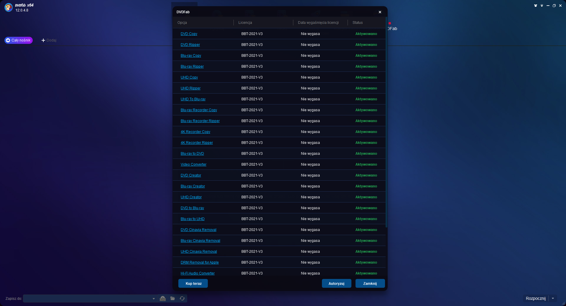Click BBT-2021-V3 license in DVD Copy row
566x306 pixels.
[x=252, y=34]
